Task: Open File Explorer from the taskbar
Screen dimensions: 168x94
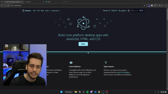Action: 76,92
